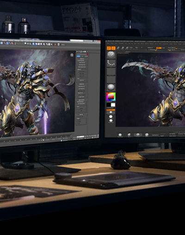Open the current brush thumbnail in ZBrush
The image size is (185, 235).
click(x=111, y=54)
